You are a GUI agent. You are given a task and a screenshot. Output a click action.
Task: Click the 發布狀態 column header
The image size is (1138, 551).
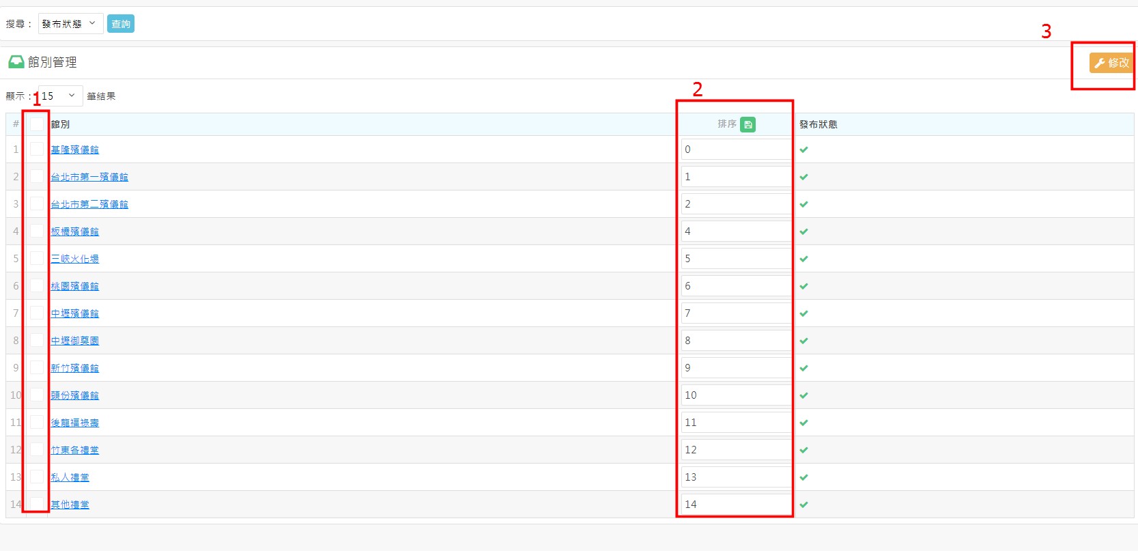point(818,124)
